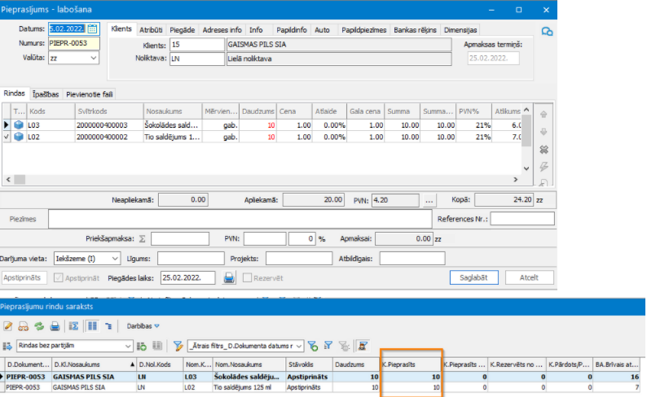The height and width of the screenshot is (397, 647).
Task: Click the Noliktava code field LN
Action: (x=197, y=59)
